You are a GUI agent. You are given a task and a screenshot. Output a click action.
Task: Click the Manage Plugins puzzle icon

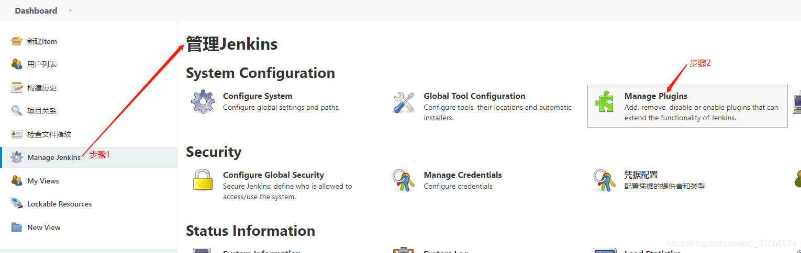tap(604, 102)
